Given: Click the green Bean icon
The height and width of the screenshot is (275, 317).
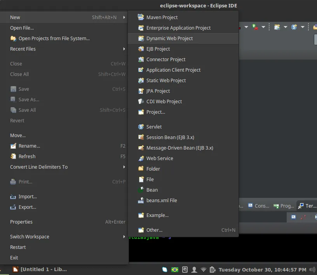Looking at the screenshot, I should tap(141, 190).
